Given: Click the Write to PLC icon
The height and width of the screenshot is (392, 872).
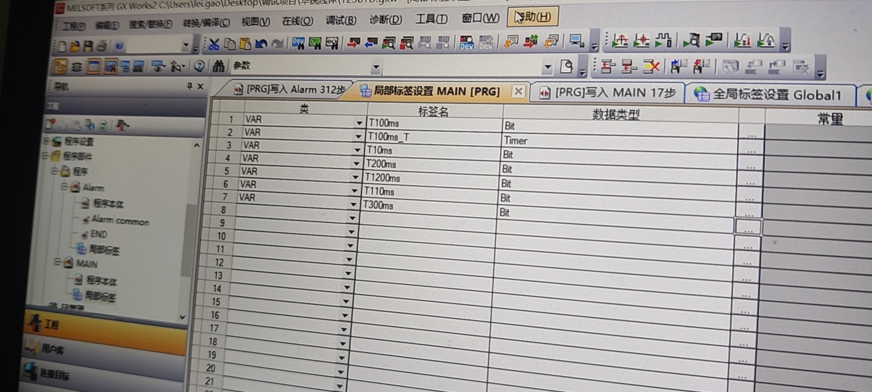Looking at the screenshot, I should [x=353, y=43].
